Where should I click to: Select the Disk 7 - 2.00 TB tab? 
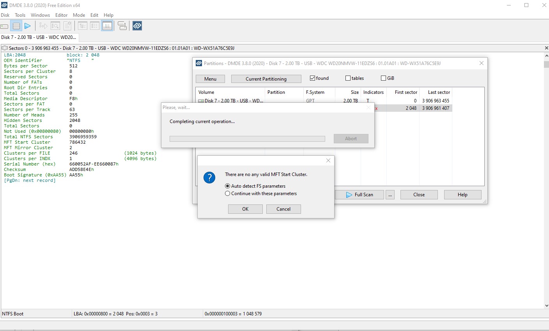click(x=39, y=37)
